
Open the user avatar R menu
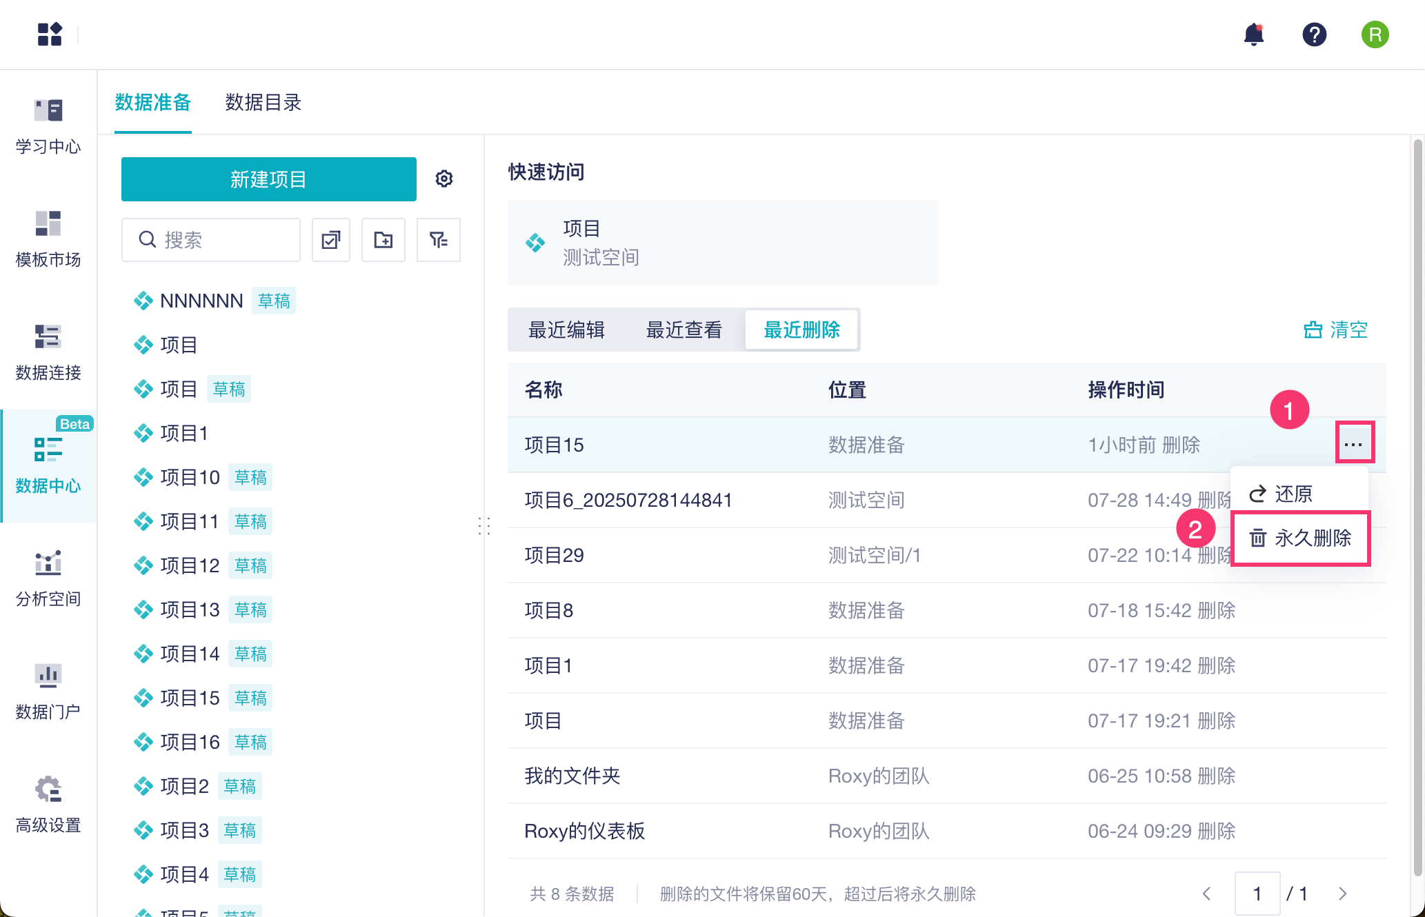(1375, 34)
